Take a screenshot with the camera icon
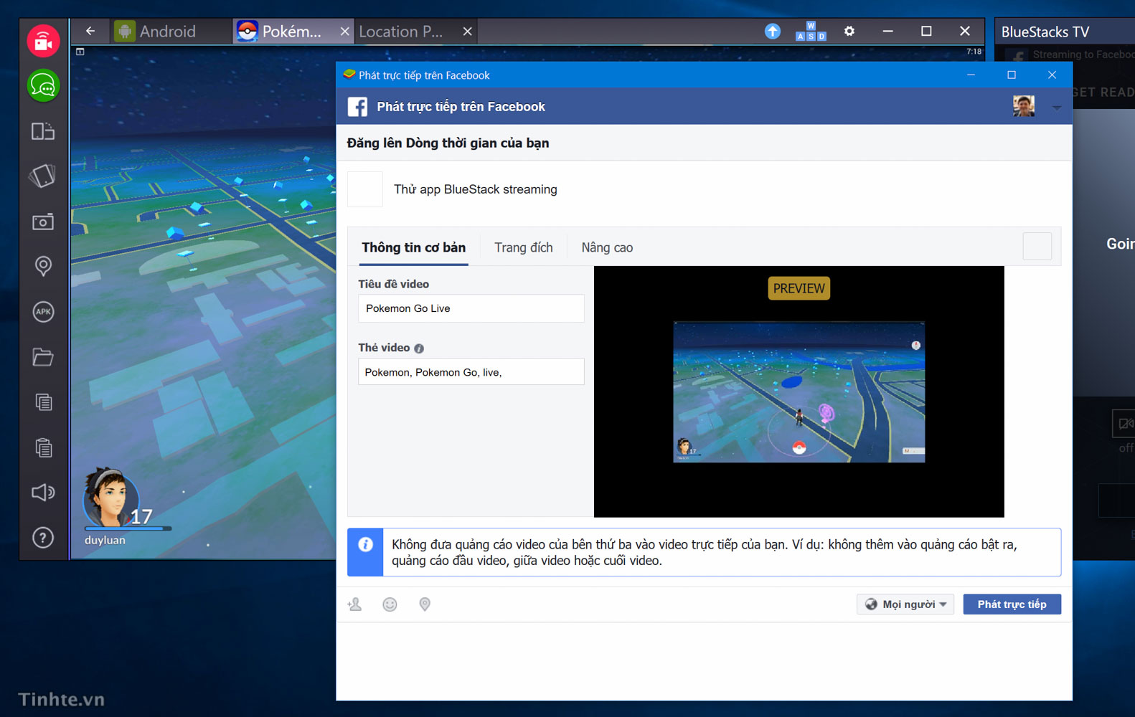Screen dimensions: 1135x717 43,222
